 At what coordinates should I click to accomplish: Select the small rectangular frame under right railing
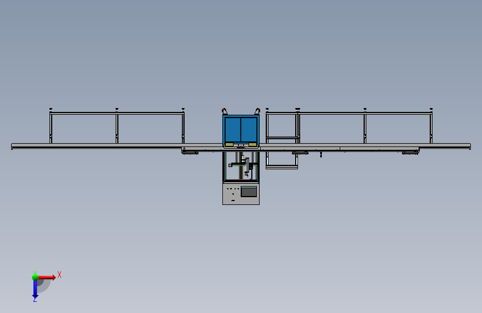tap(282, 160)
